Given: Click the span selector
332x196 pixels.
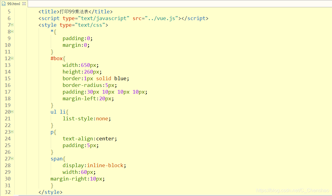Looking at the screenshot, I should pyautogui.click(x=57, y=159).
